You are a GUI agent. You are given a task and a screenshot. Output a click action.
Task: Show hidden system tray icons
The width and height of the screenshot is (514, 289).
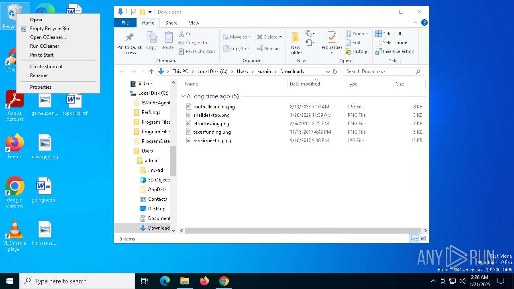(x=433, y=281)
